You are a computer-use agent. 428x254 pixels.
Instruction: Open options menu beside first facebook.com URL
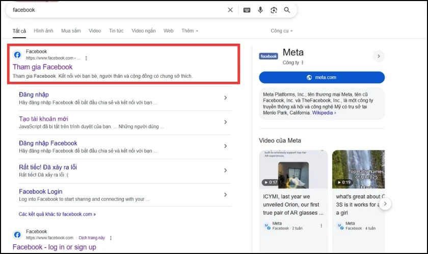pyautogui.click(x=86, y=58)
